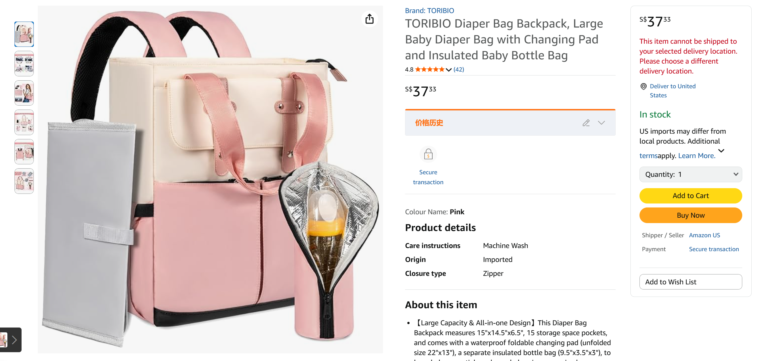Click the share icon on product image

tap(369, 19)
